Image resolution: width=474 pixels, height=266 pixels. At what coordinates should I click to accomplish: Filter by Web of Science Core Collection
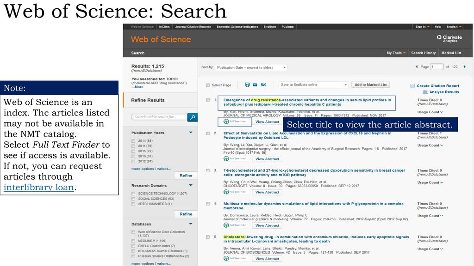tap(133, 232)
